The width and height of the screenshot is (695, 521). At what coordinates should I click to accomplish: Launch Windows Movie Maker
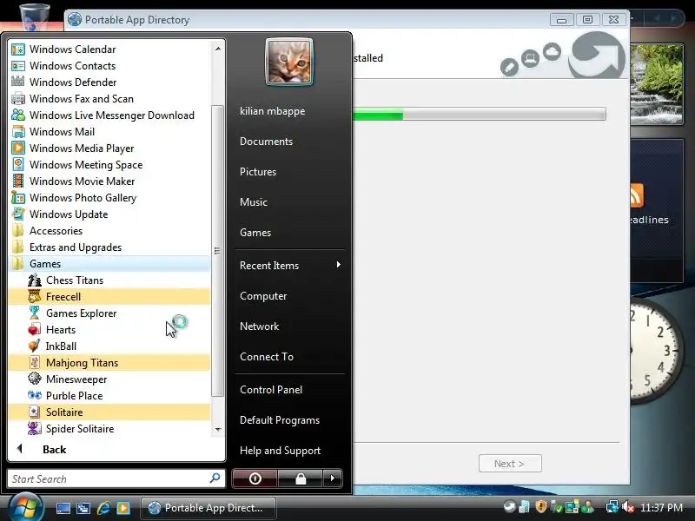tap(109, 181)
